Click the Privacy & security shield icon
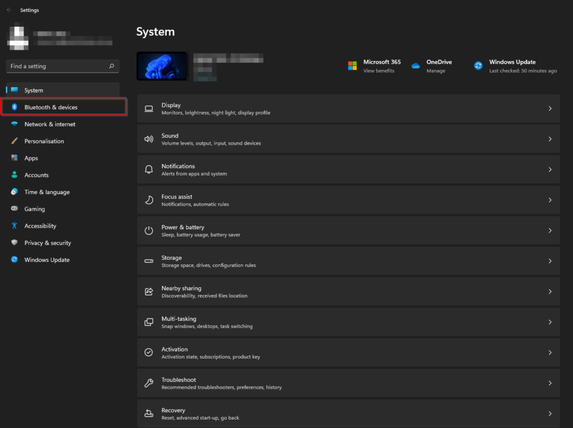573x428 pixels. click(15, 243)
